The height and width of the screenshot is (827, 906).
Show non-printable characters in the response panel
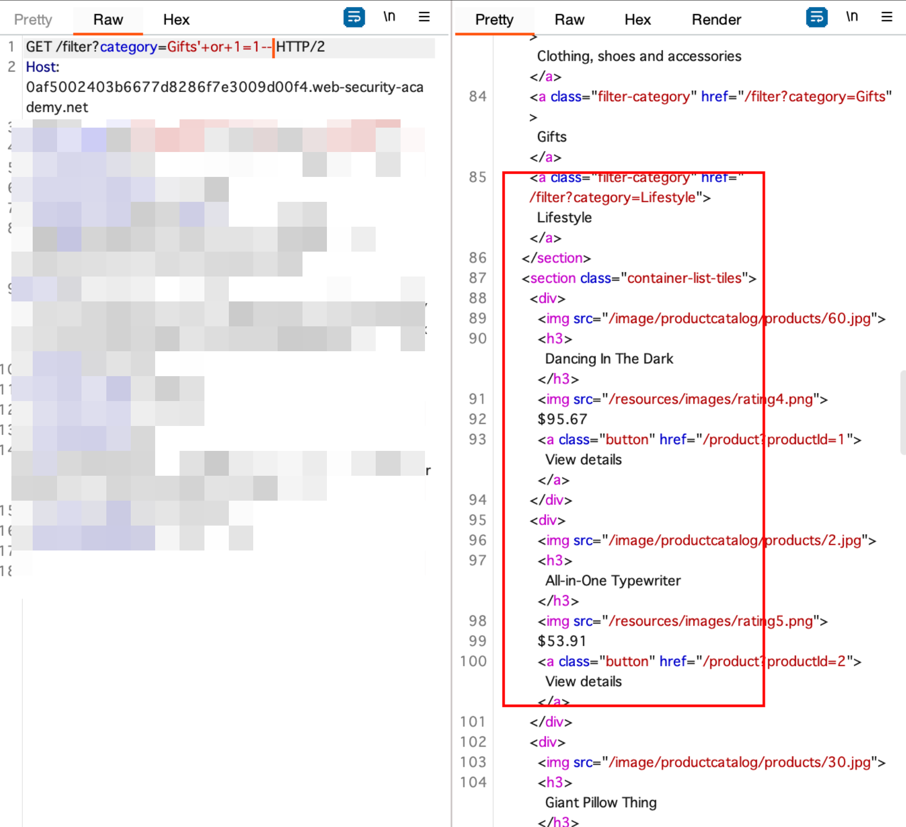852,16
